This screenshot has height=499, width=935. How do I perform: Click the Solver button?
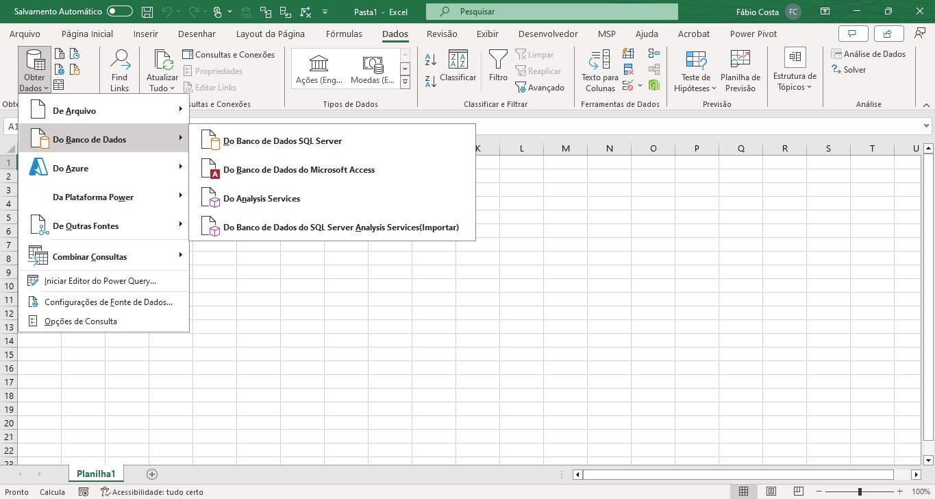(854, 70)
